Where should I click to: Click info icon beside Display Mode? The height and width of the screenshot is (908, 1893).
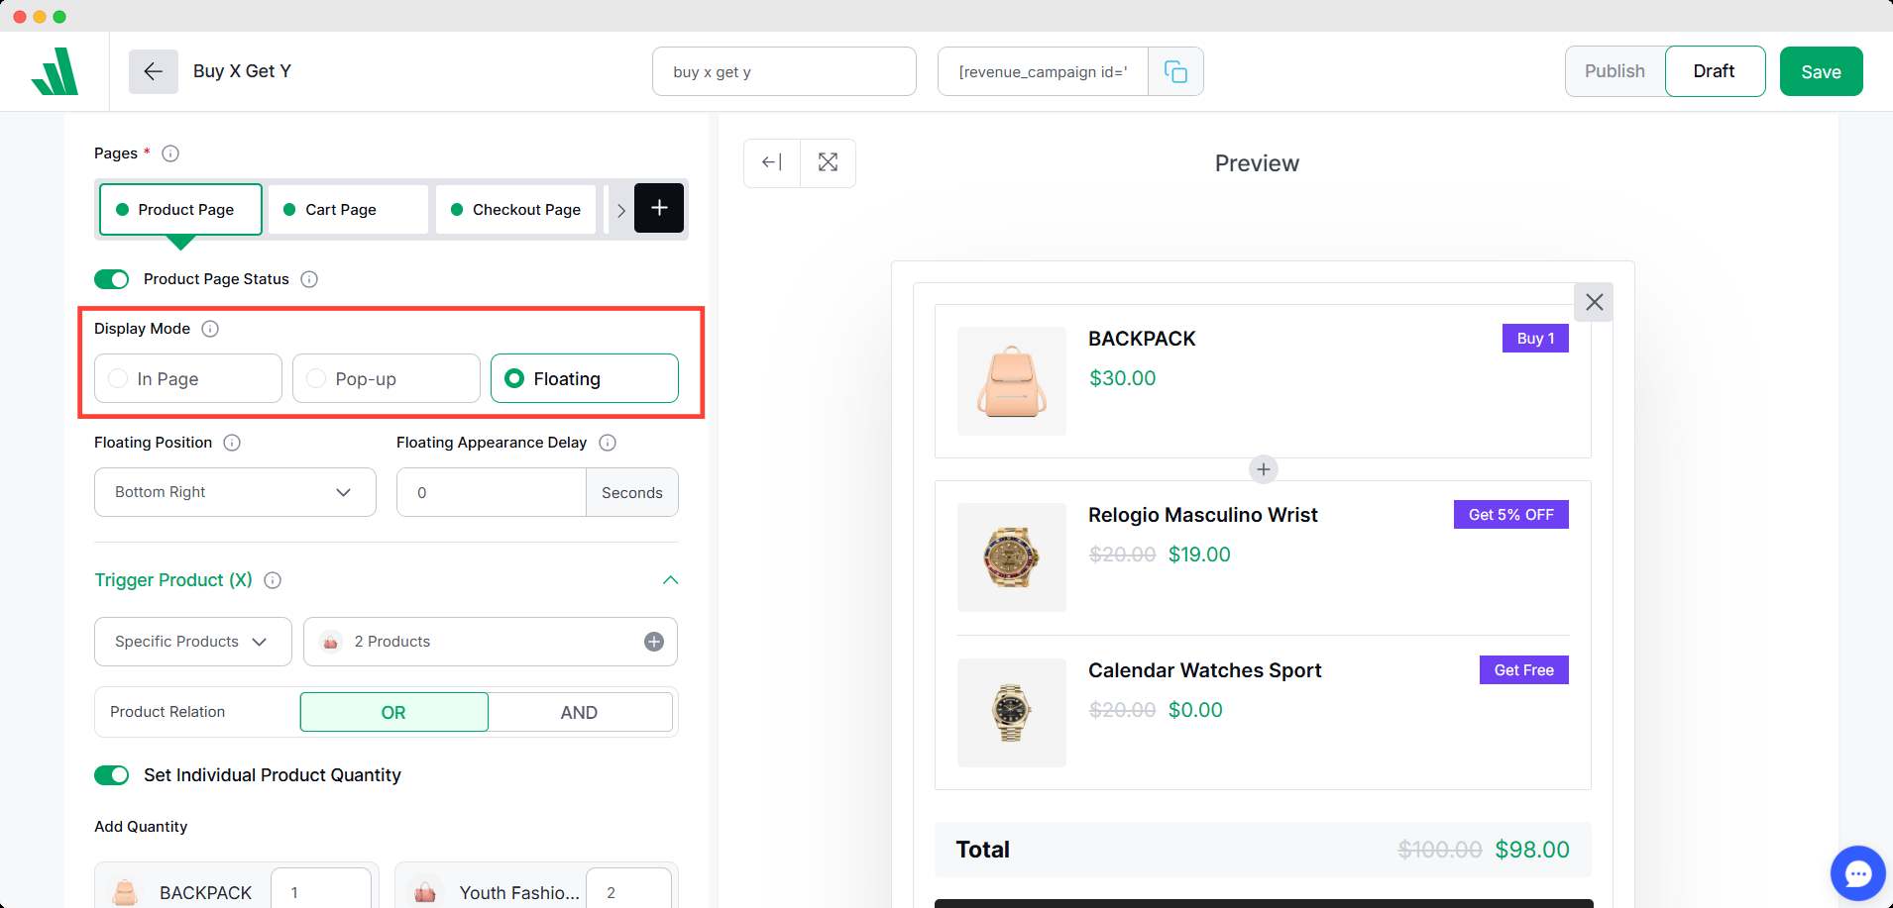[x=210, y=329]
